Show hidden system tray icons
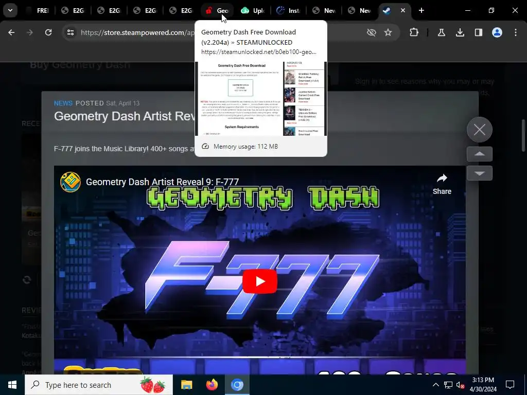Screen dimensions: 527x395 click(x=435, y=385)
